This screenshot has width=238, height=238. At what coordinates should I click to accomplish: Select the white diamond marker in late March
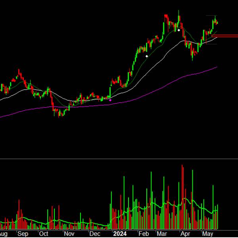(x=179, y=30)
